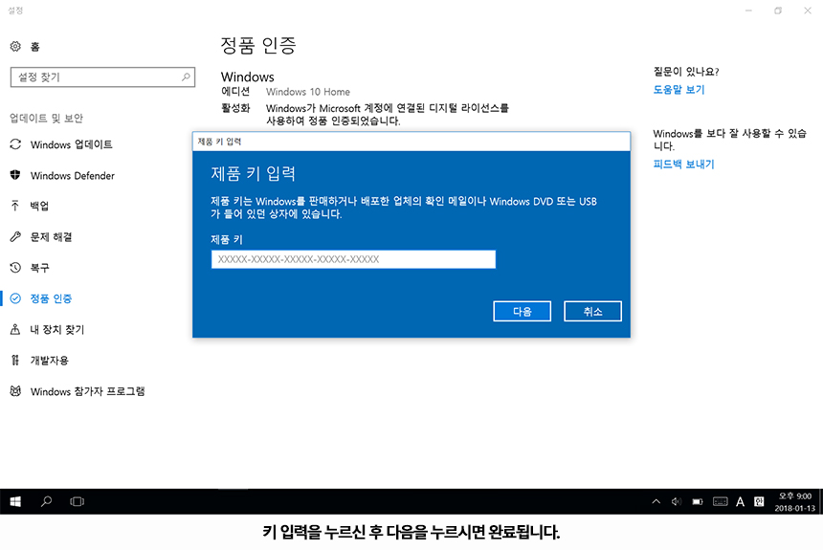Select 백업 in the sidebar
Screen dimensions: 823x550
(39, 206)
